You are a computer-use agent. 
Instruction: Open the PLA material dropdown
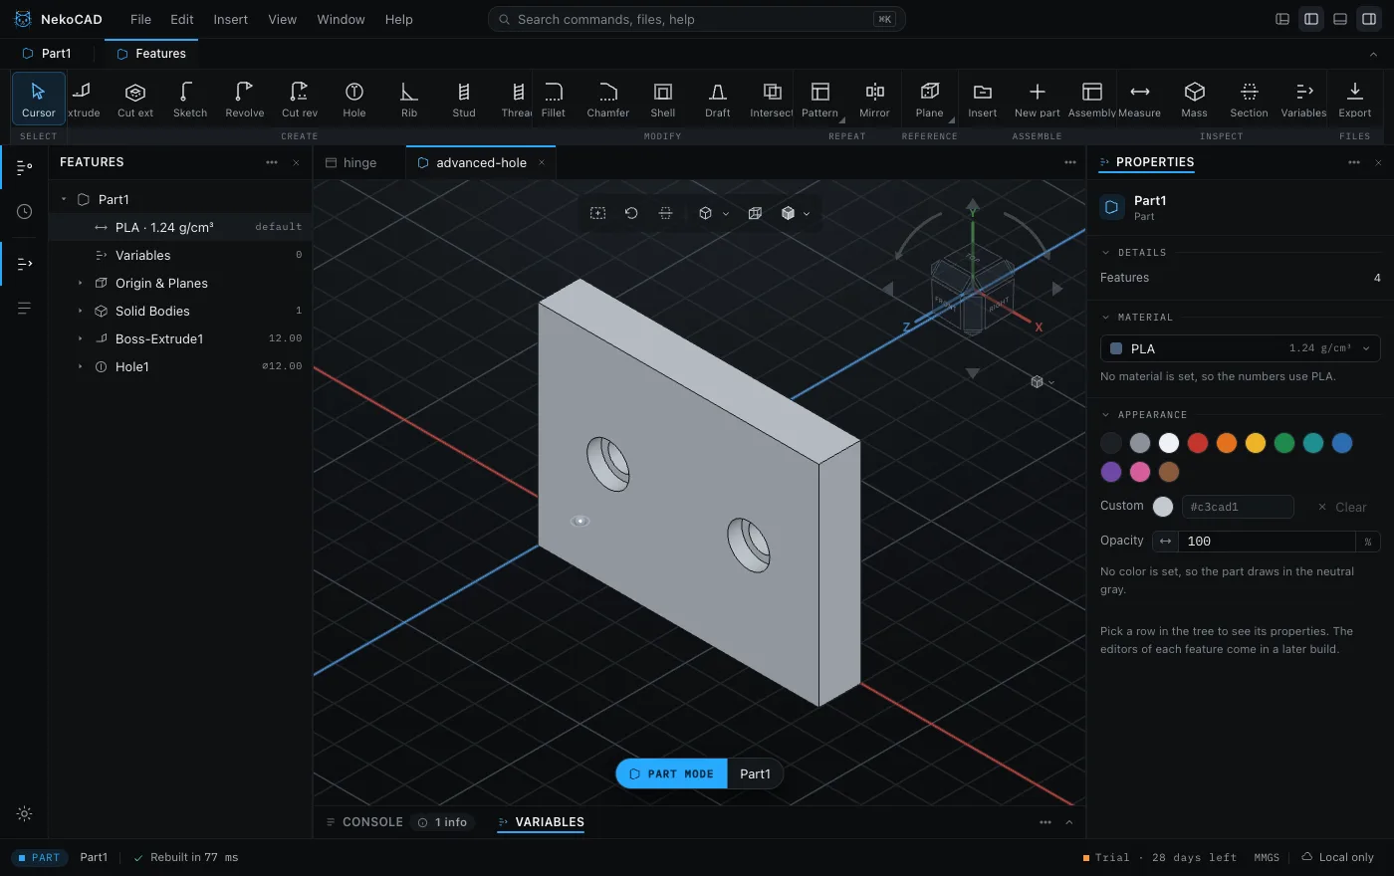point(1240,348)
